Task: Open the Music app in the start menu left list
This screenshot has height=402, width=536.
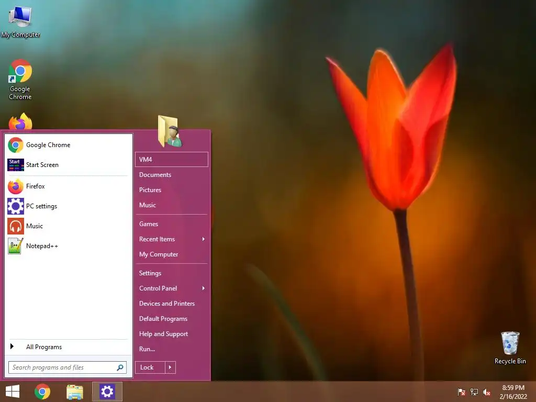Action: click(68, 226)
